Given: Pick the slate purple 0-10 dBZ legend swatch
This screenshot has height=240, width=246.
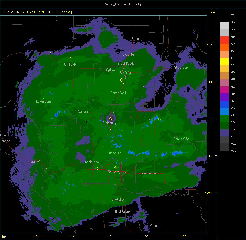Looking at the screenshot, I should 224,133.
